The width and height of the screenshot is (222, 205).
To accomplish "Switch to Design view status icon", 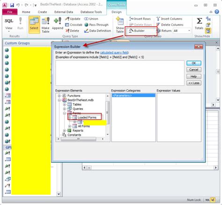I will tap(213, 200).
